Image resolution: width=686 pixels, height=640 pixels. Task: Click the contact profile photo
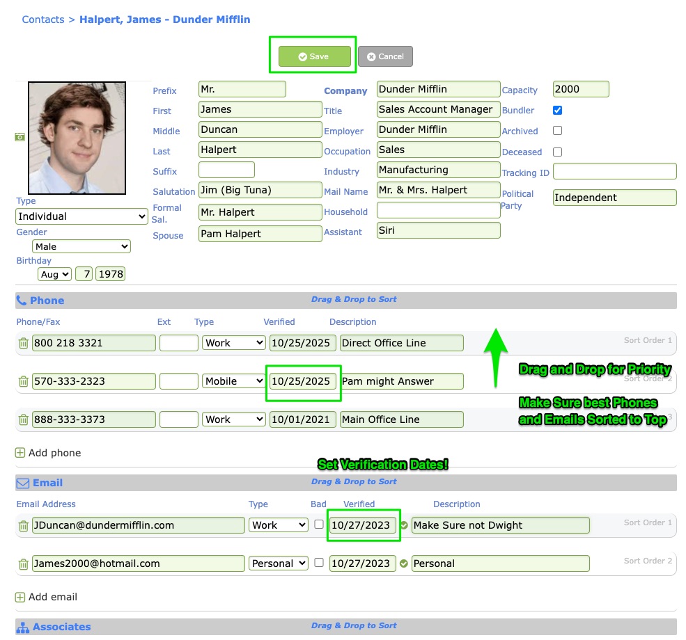pos(77,138)
